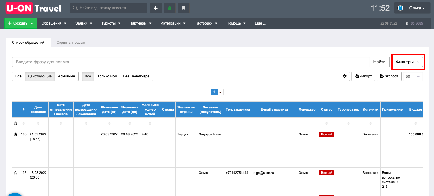Click Новый status badge in row 198
The height and width of the screenshot is (196, 434).
tap(326, 134)
